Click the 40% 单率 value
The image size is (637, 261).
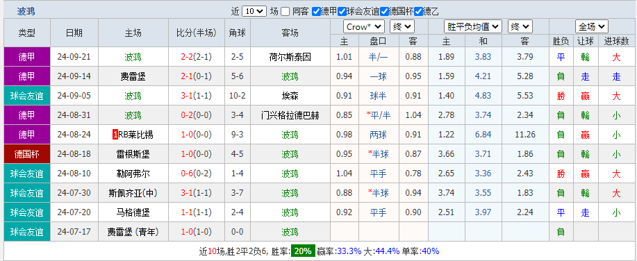click(430, 251)
